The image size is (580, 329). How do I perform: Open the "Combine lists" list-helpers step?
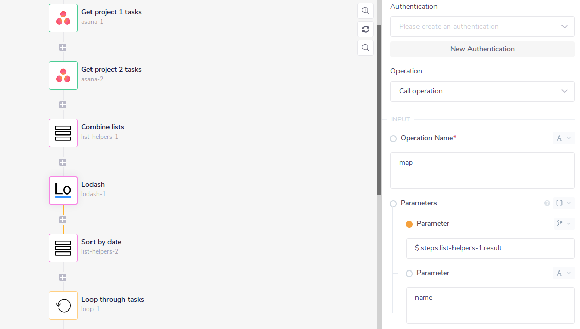click(63, 132)
